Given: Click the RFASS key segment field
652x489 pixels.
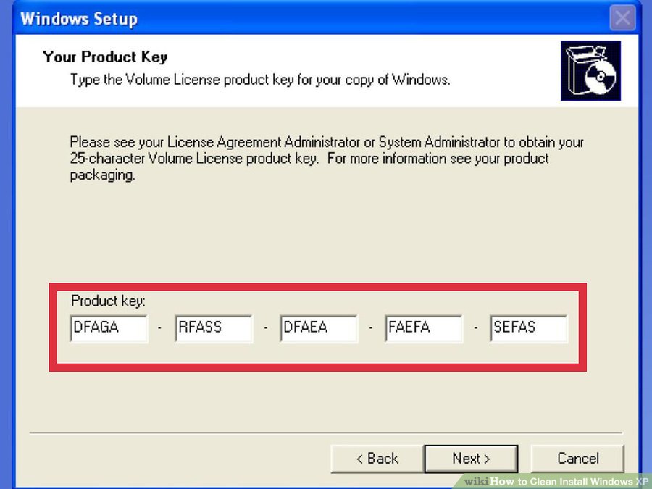Looking at the screenshot, I should point(214,329).
